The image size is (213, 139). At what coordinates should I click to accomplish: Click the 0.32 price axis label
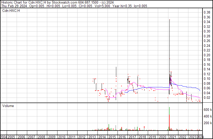point(207,27)
